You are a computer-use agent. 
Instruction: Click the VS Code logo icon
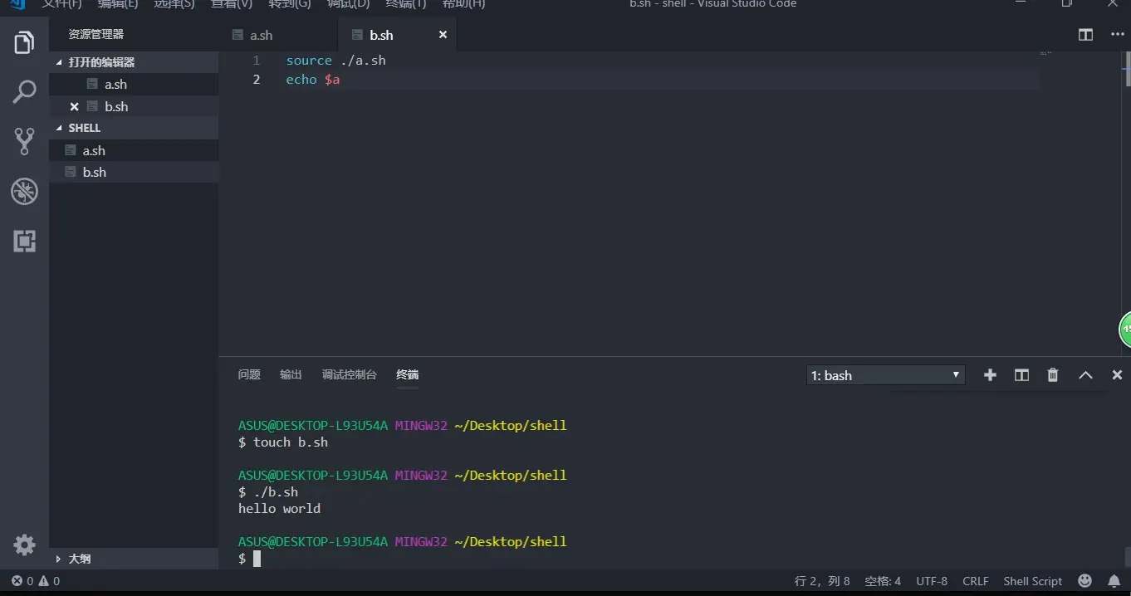(17, 4)
